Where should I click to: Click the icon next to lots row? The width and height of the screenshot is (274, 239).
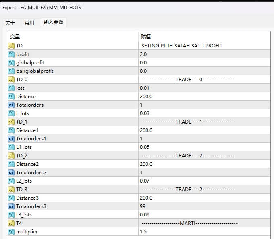(x=11, y=88)
